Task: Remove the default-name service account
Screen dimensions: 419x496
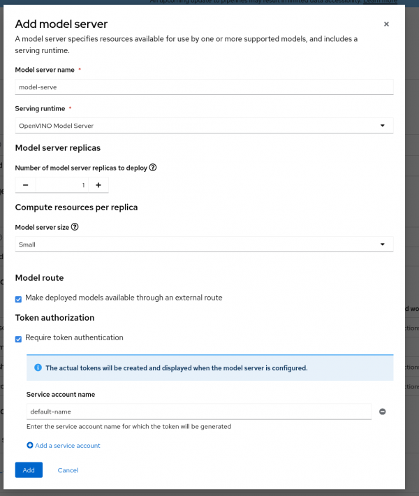Action: point(383,411)
